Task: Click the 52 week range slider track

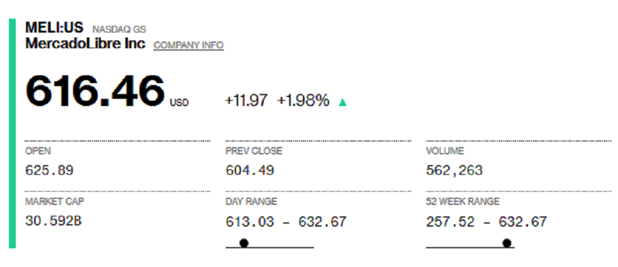Action: pyautogui.click(x=470, y=247)
